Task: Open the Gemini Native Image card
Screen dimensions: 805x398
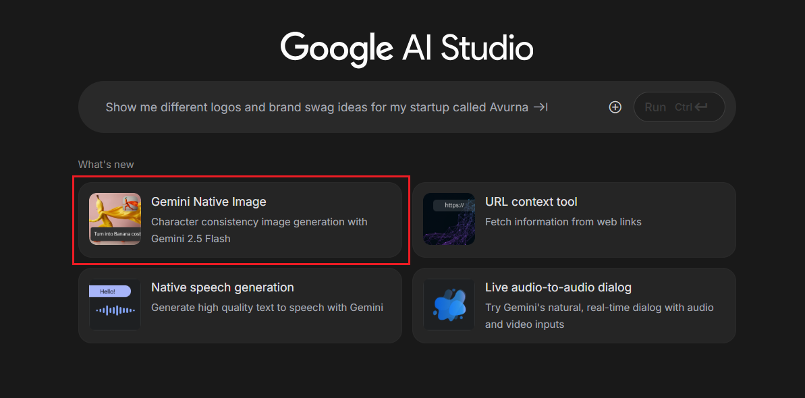Action: pos(240,220)
